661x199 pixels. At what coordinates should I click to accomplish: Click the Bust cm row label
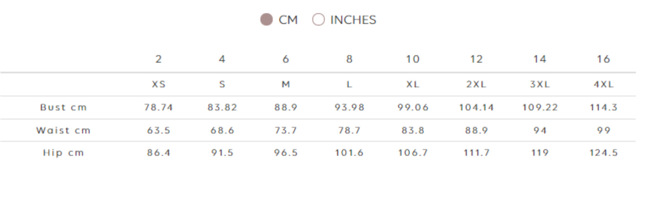click(x=64, y=108)
